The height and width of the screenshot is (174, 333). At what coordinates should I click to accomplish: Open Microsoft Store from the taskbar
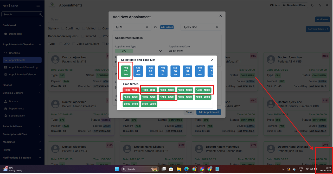pos(171,169)
